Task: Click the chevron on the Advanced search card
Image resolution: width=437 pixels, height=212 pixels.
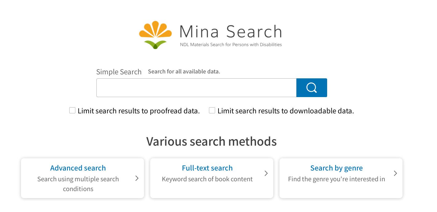Action: click(137, 178)
